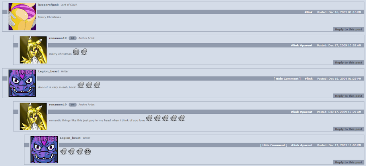The height and width of the screenshot is (166, 366).
Task: Click the smiley emoticon in Legion_beast's last comment
Action: click(x=88, y=151)
